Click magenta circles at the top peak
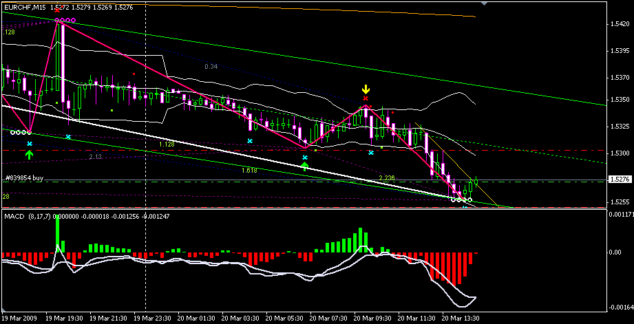Screen dimensions: 634x324 click(65, 21)
